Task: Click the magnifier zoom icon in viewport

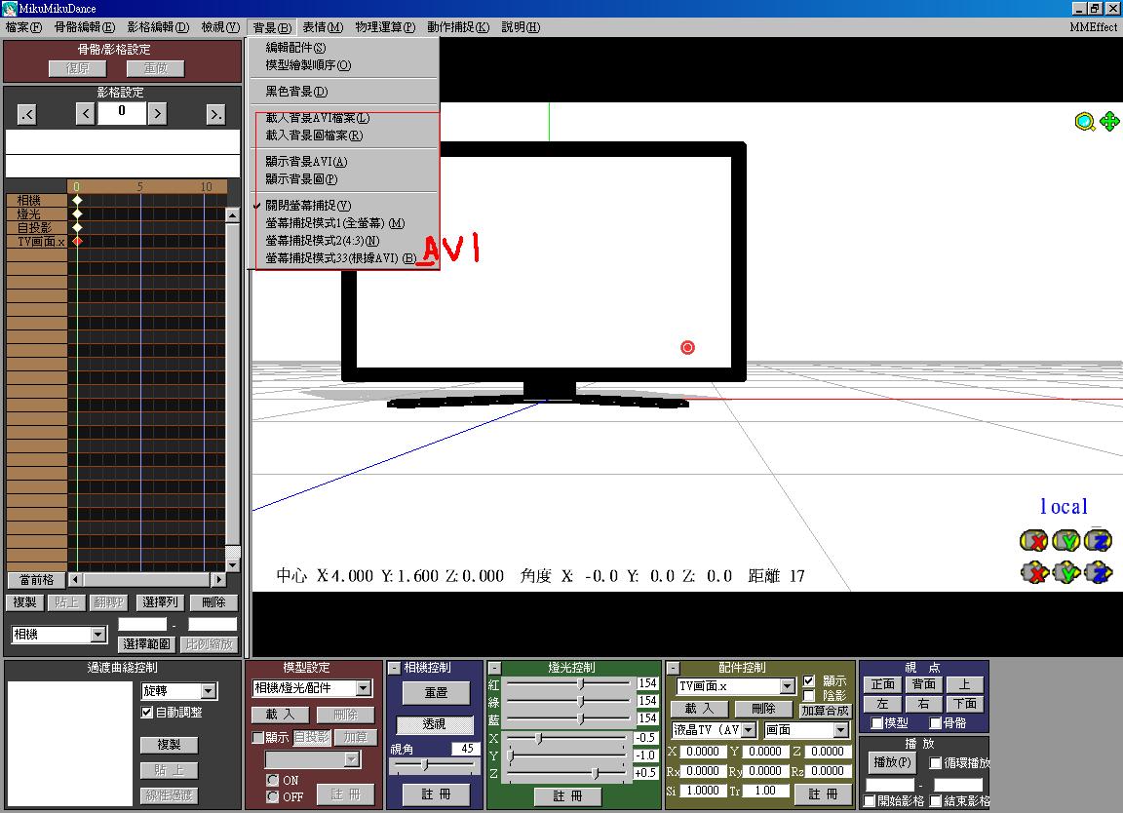Action: point(1085,122)
